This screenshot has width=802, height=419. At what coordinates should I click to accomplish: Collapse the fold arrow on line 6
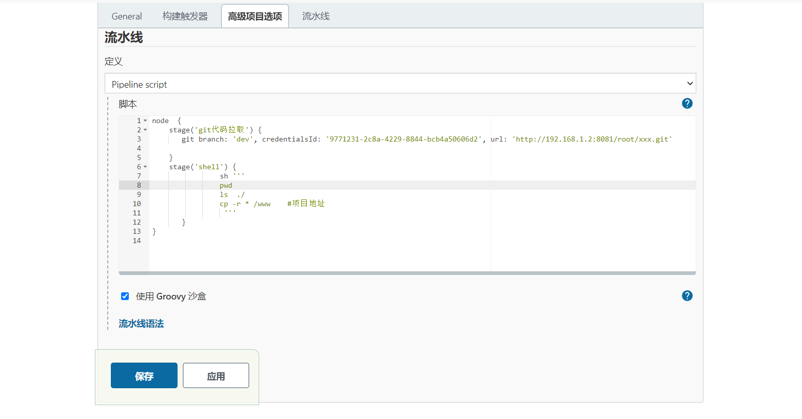145,167
